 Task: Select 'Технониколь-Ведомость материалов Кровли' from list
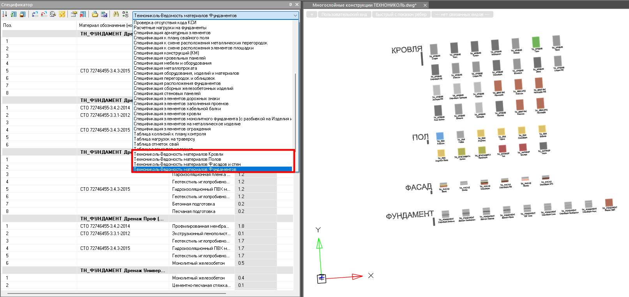(x=178, y=154)
